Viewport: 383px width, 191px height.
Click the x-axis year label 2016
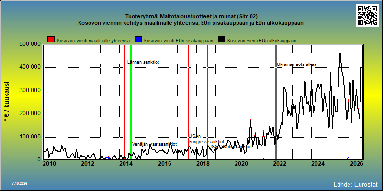[x=164, y=163]
